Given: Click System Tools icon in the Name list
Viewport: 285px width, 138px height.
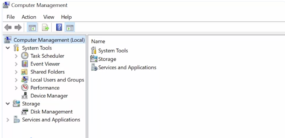Looking at the screenshot, I should point(94,50).
